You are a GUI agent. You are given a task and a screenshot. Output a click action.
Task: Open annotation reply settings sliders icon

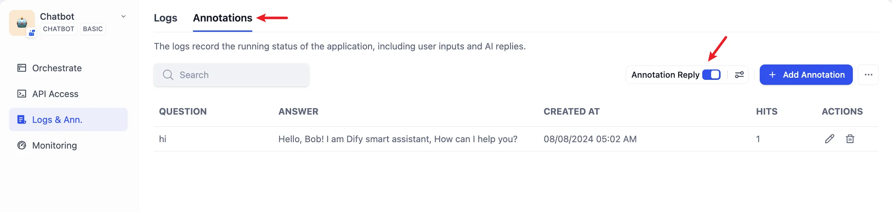click(739, 74)
